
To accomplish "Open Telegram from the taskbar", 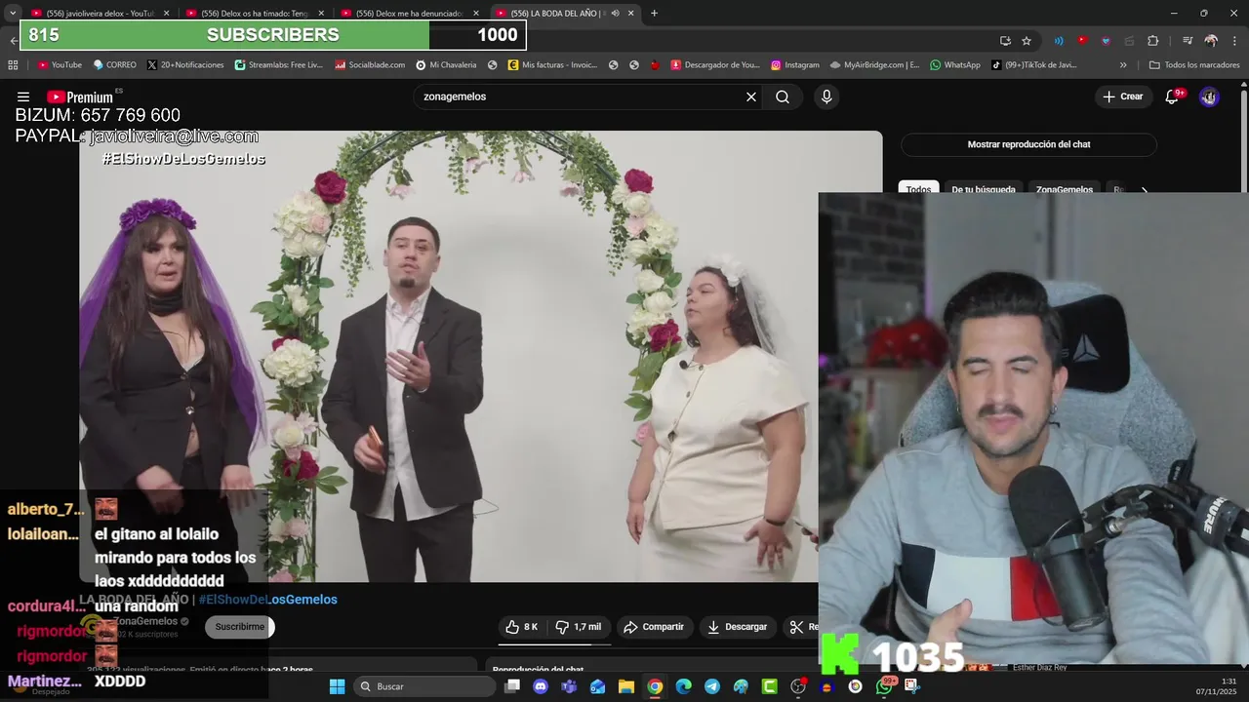I will [712, 686].
